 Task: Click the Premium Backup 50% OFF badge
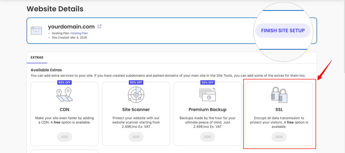[208, 82]
